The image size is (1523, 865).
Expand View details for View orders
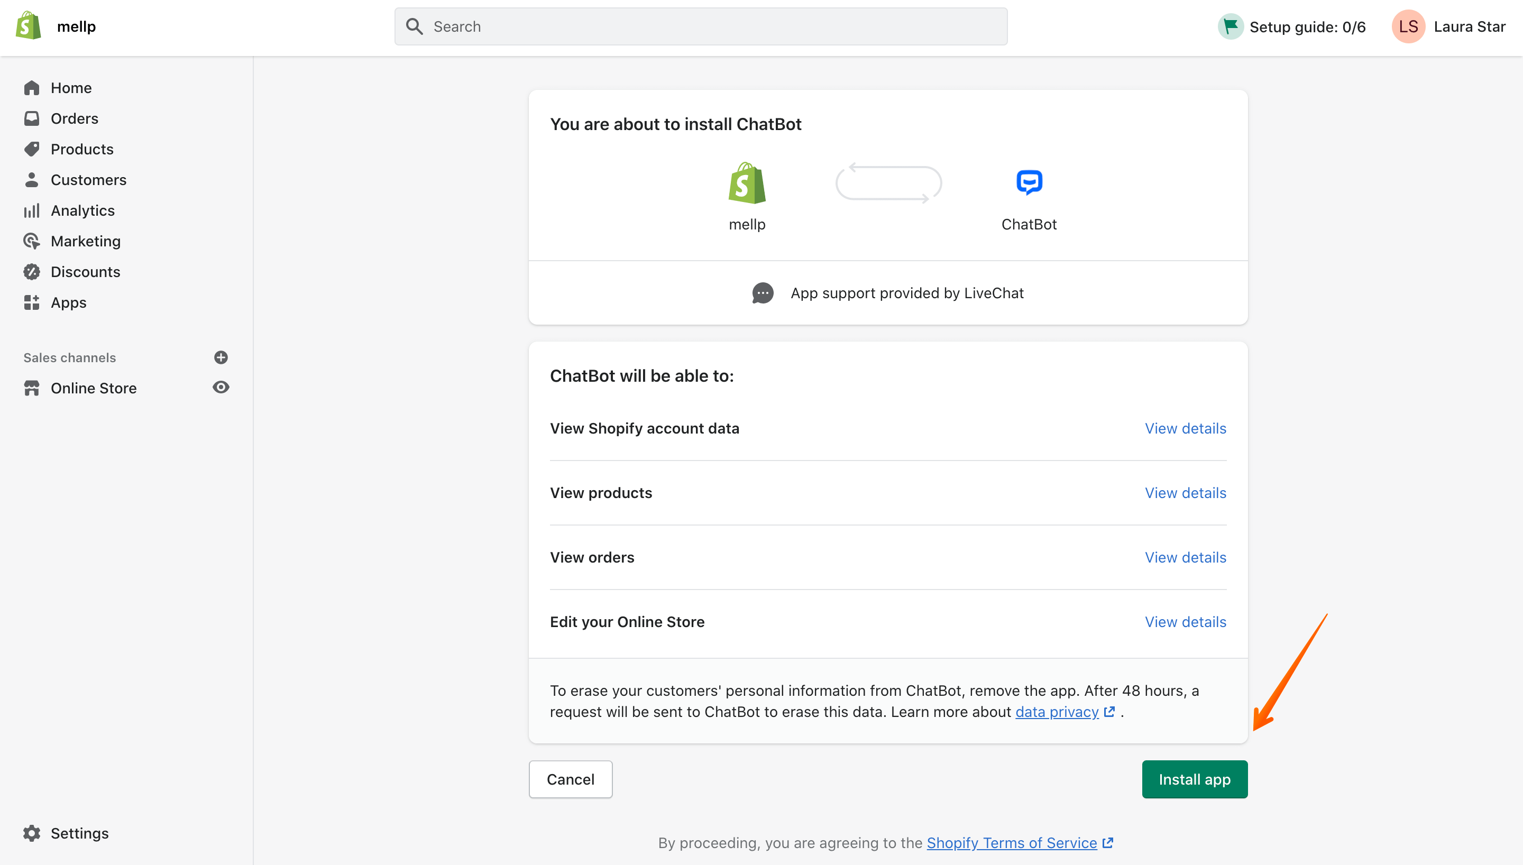[x=1185, y=557]
